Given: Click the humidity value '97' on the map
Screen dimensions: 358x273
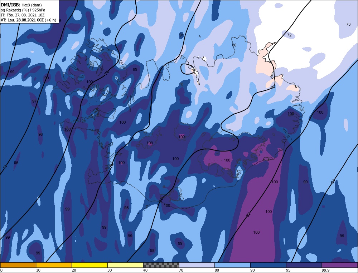Looking at the screenshot, I should pyautogui.click(x=34, y=101).
